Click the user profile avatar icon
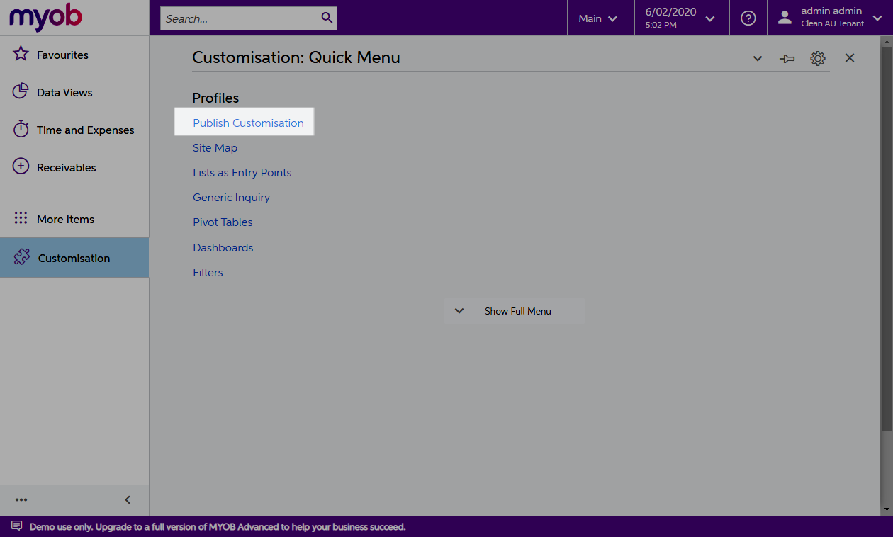This screenshot has height=537, width=893. click(x=785, y=18)
